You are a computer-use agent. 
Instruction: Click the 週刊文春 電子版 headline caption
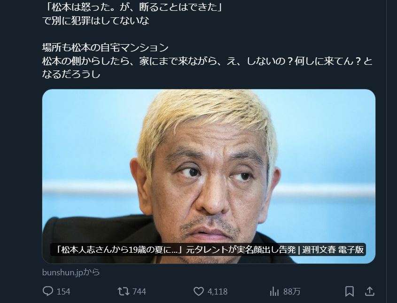point(208,249)
